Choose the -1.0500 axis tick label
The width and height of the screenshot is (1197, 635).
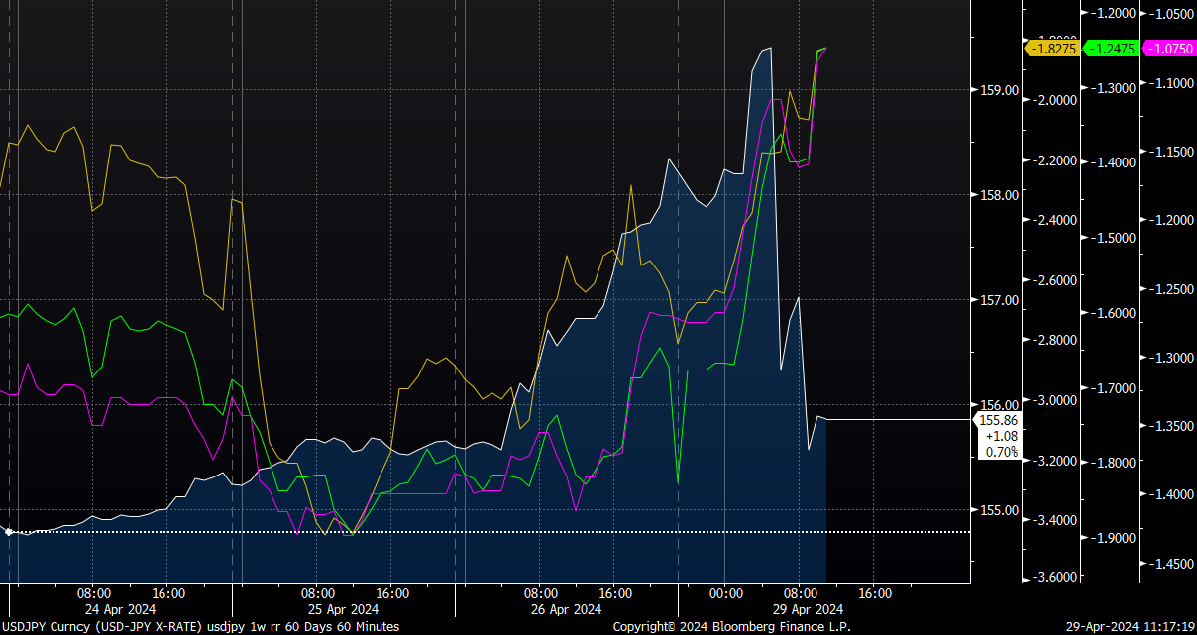pyautogui.click(x=1170, y=14)
